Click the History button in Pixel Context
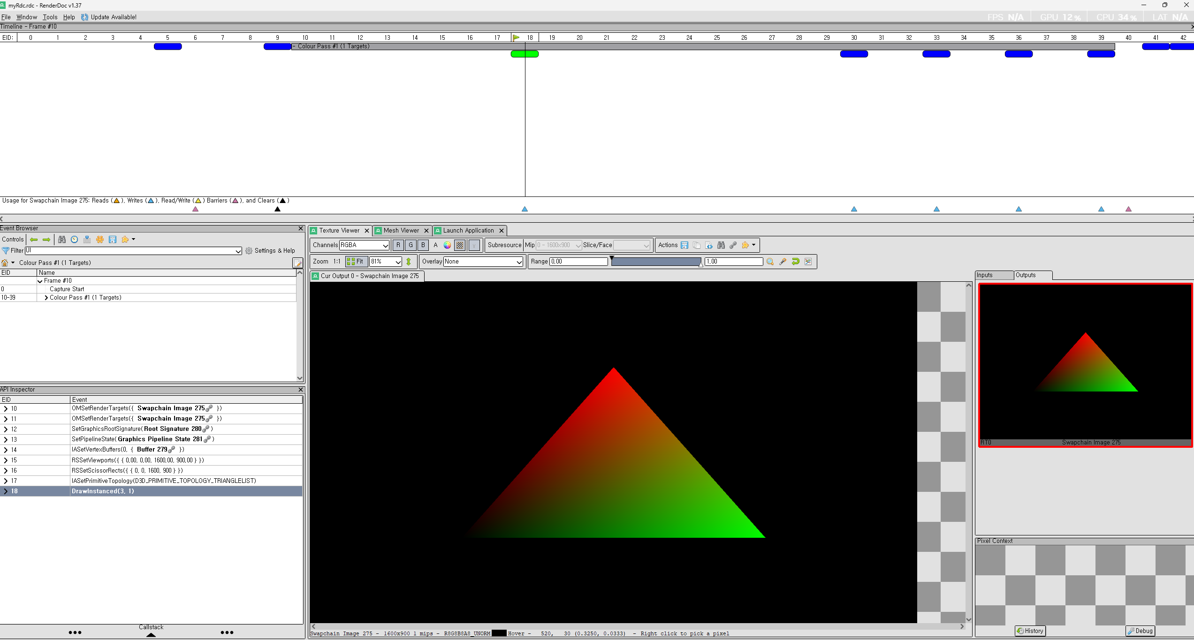Viewport: 1194px width, 640px height. tap(1030, 631)
